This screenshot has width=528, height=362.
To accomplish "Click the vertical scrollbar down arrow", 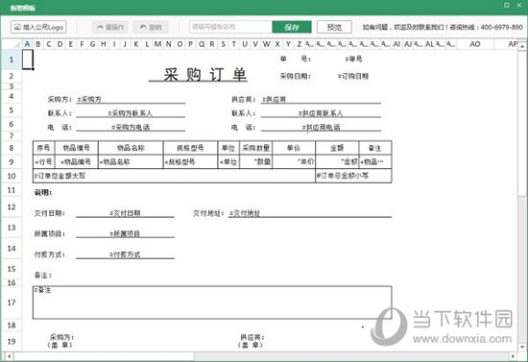I will tap(522, 347).
